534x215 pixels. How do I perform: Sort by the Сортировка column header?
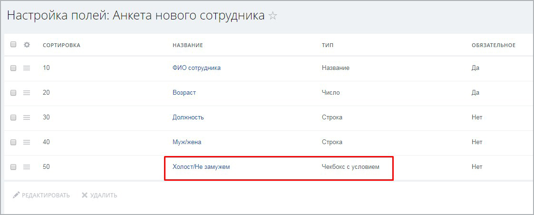tap(62, 45)
